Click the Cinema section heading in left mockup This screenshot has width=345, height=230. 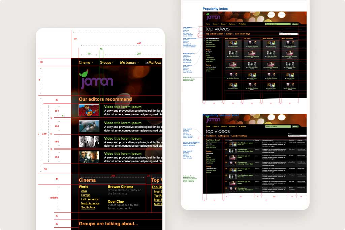[87, 180]
